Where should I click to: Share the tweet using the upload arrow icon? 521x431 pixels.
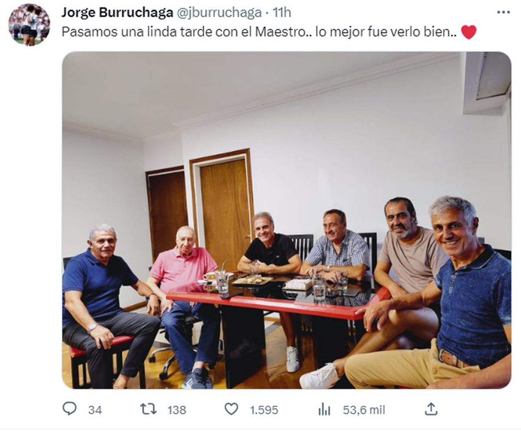431,409
